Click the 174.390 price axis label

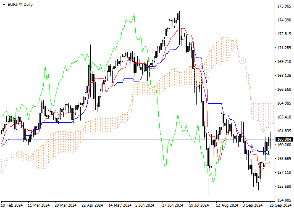(284, 20)
